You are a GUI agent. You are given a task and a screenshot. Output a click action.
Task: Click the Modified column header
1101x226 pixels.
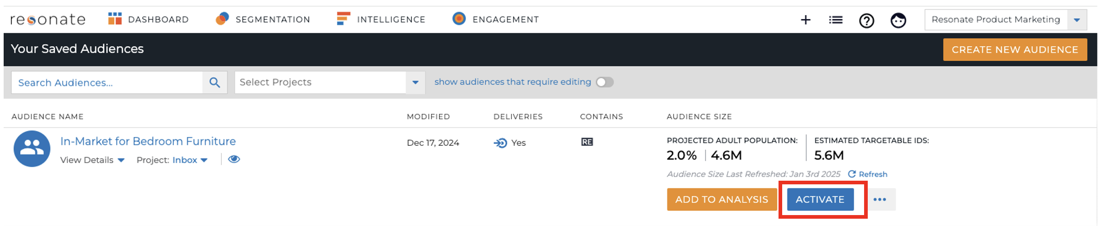click(428, 117)
